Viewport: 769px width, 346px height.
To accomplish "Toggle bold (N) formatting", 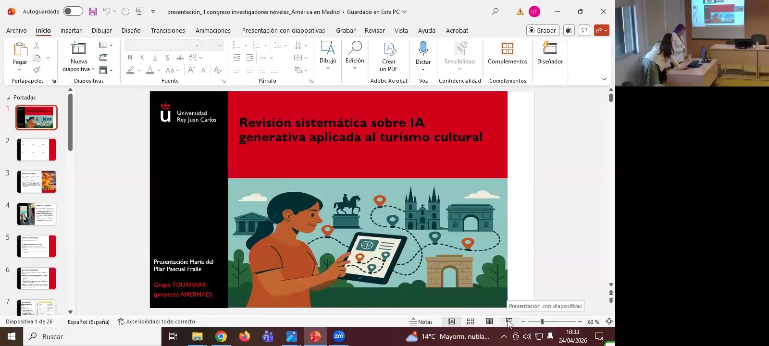I will tap(130, 58).
